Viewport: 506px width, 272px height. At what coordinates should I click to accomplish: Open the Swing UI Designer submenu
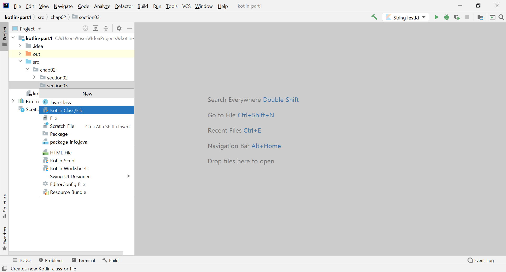[86, 176]
